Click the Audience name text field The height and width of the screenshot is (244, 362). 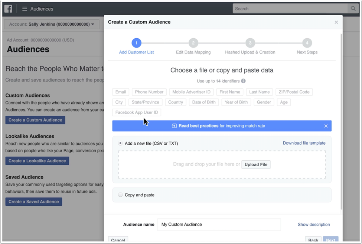219,225
